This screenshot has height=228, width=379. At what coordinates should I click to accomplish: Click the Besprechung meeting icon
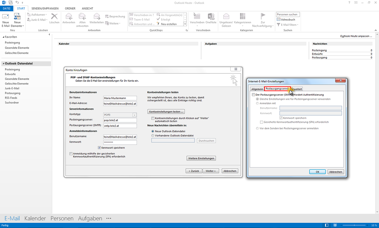click(107, 16)
